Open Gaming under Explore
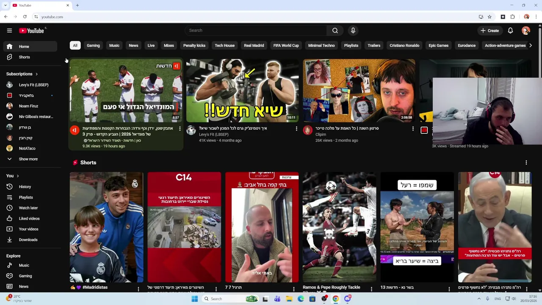Screen dimensions: 542x305 [30, 276]
